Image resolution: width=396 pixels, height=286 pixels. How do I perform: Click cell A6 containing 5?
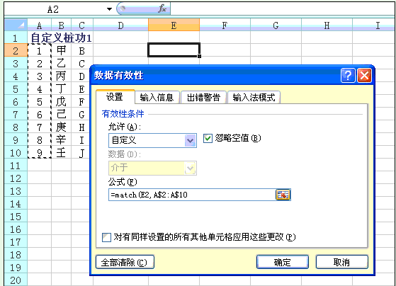(40, 102)
